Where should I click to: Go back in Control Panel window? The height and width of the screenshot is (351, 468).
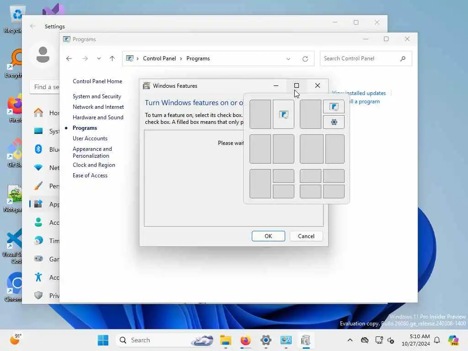click(x=69, y=58)
